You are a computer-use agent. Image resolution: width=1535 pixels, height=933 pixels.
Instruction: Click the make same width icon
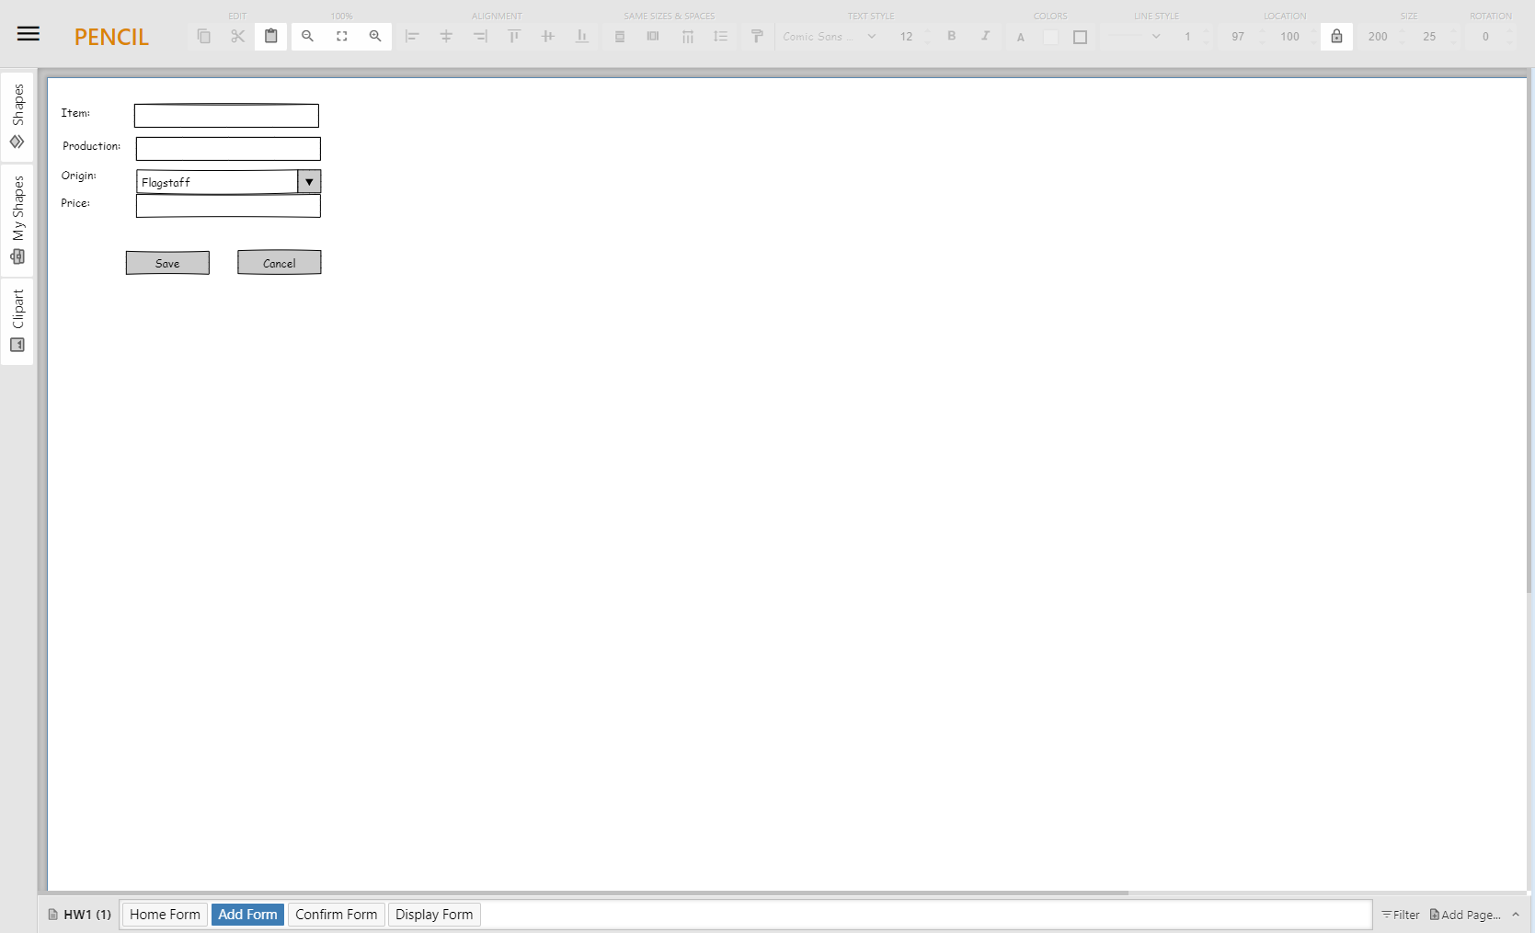[x=620, y=37]
